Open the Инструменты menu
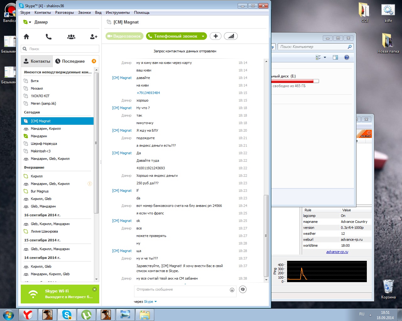The width and height of the screenshot is (402, 321). point(118,13)
